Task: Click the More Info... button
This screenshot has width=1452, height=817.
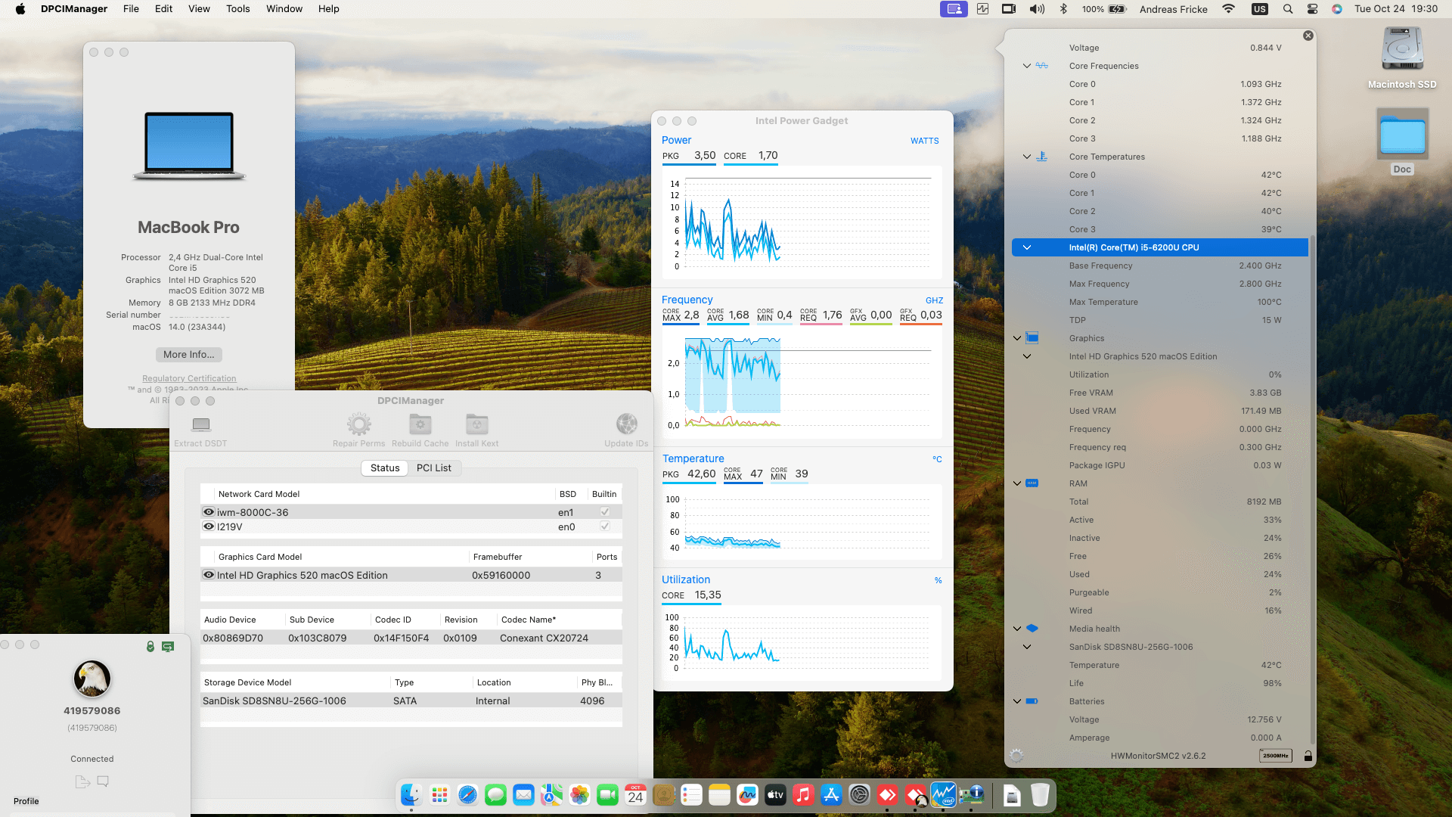Action: pyautogui.click(x=188, y=354)
